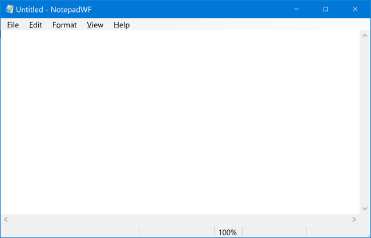Click the horizontal scrollbar track
This screenshot has height=238, width=371.
[x=180, y=219]
